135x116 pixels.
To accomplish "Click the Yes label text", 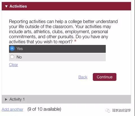I will click(20, 49).
